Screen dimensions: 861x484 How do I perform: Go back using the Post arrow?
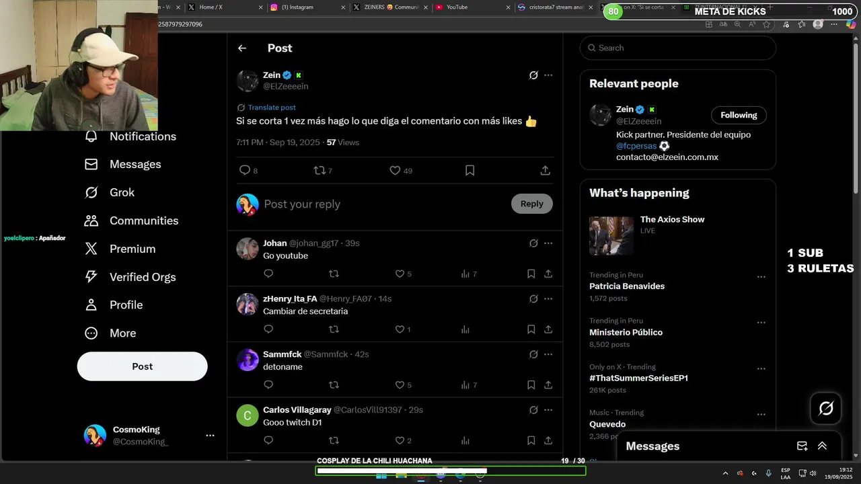[242, 48]
